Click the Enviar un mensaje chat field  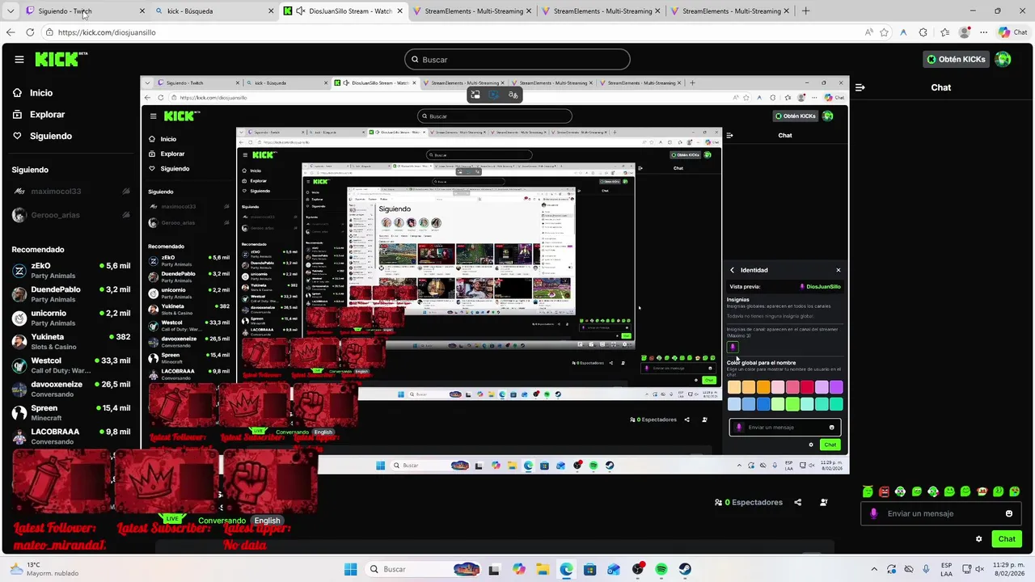click(942, 513)
